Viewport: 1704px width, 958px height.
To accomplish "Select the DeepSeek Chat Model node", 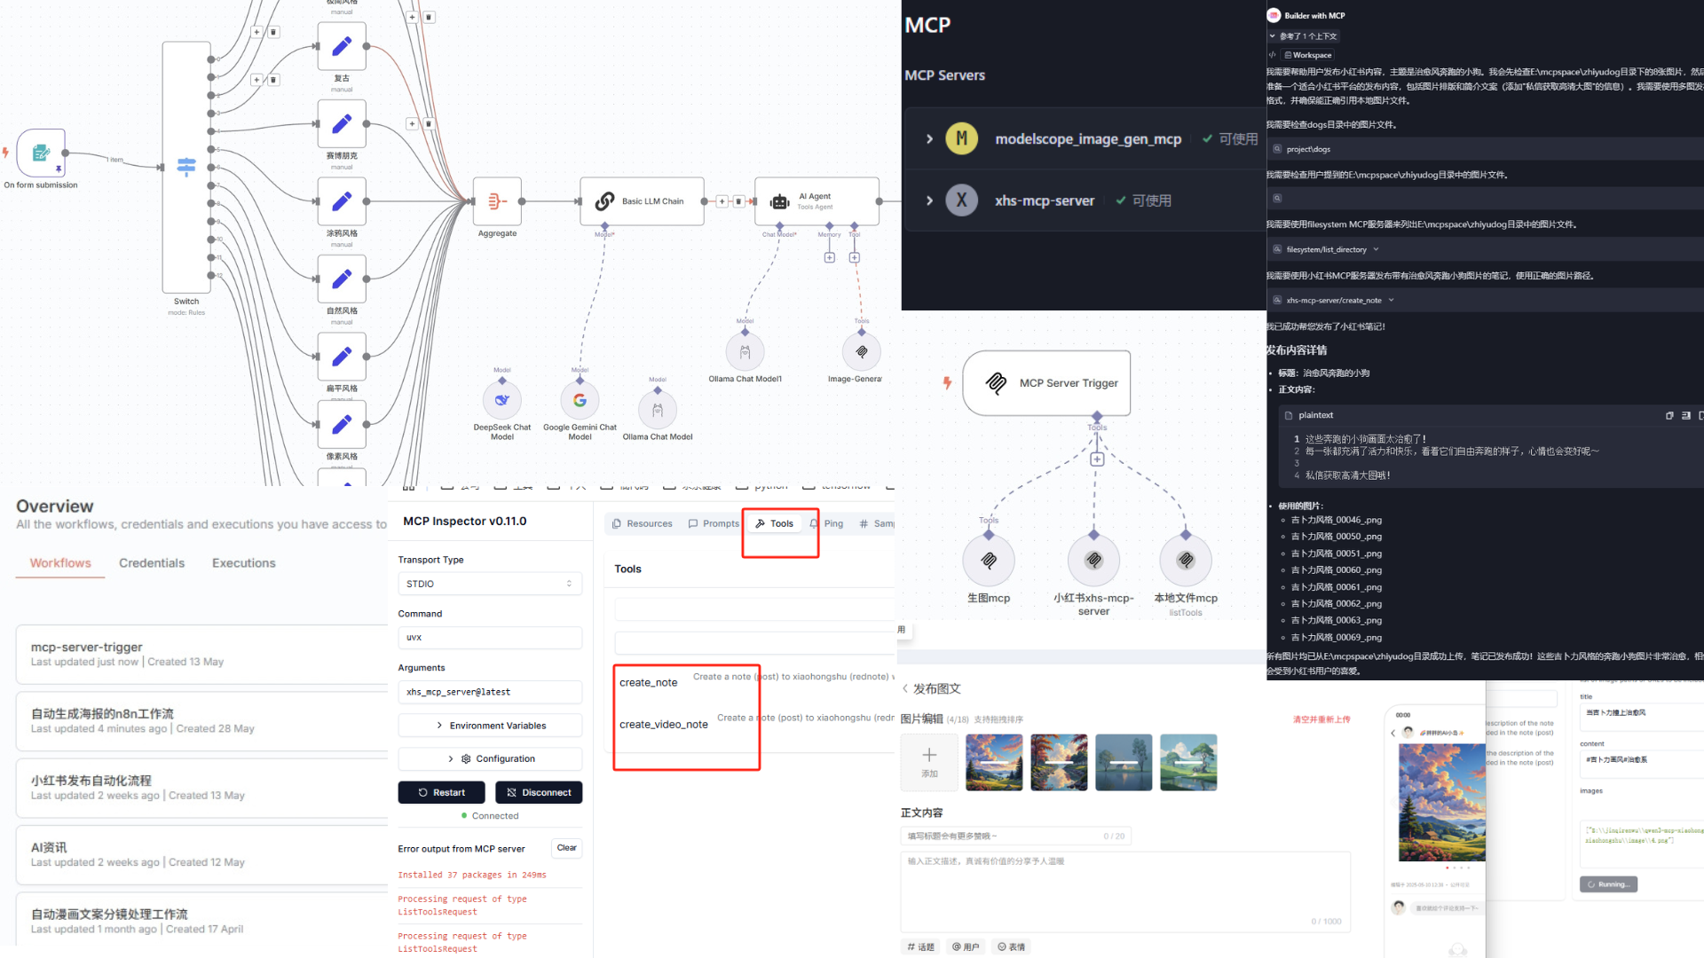I will pos(502,401).
